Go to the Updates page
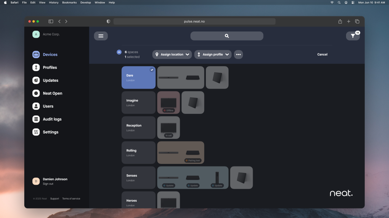The image size is (389, 218). [46, 80]
